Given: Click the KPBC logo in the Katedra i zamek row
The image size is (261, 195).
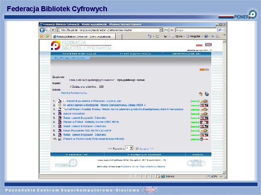Looking at the screenshot, I should [x=204, y=105].
